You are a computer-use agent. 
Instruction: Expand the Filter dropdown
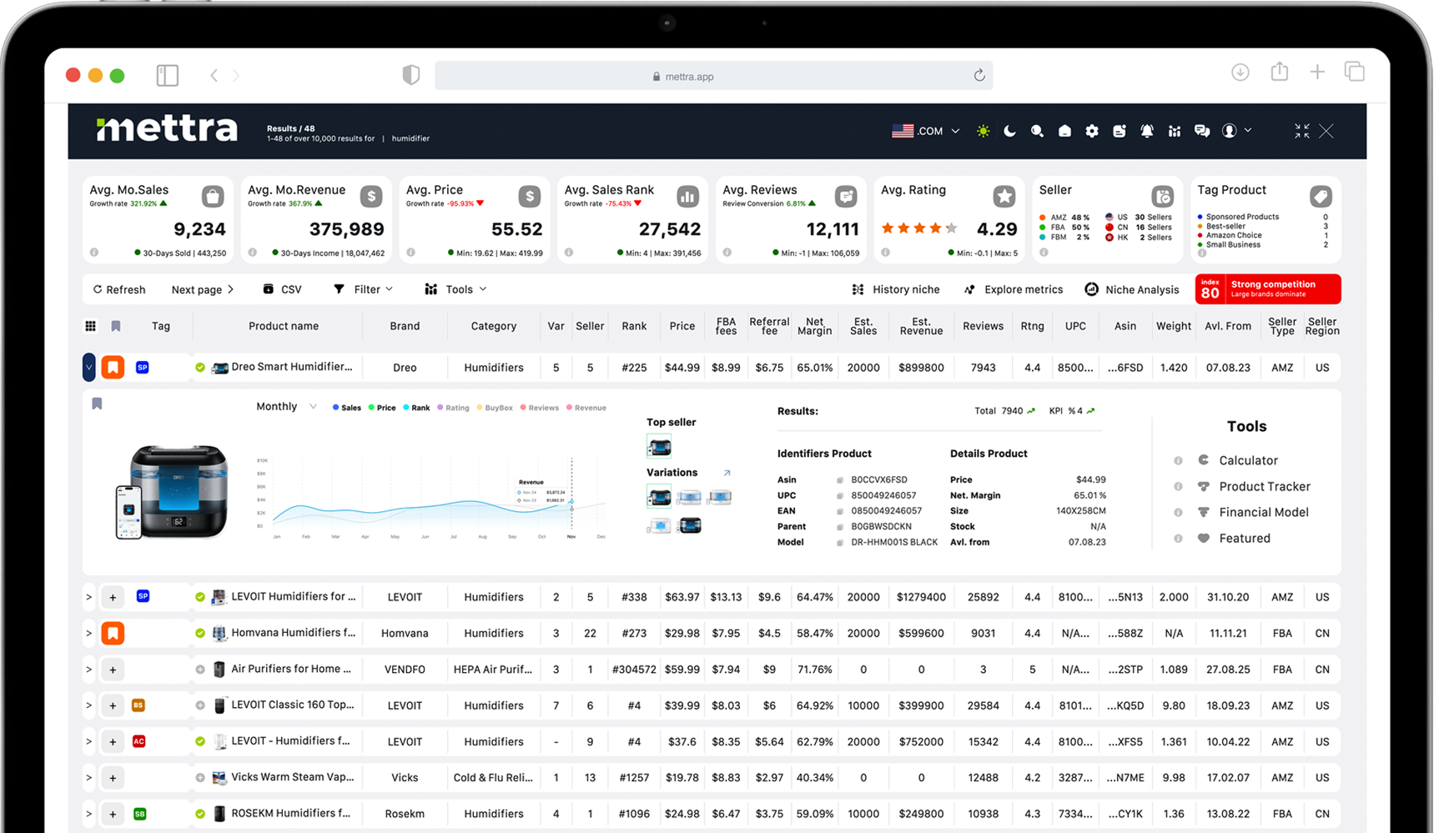click(x=363, y=289)
